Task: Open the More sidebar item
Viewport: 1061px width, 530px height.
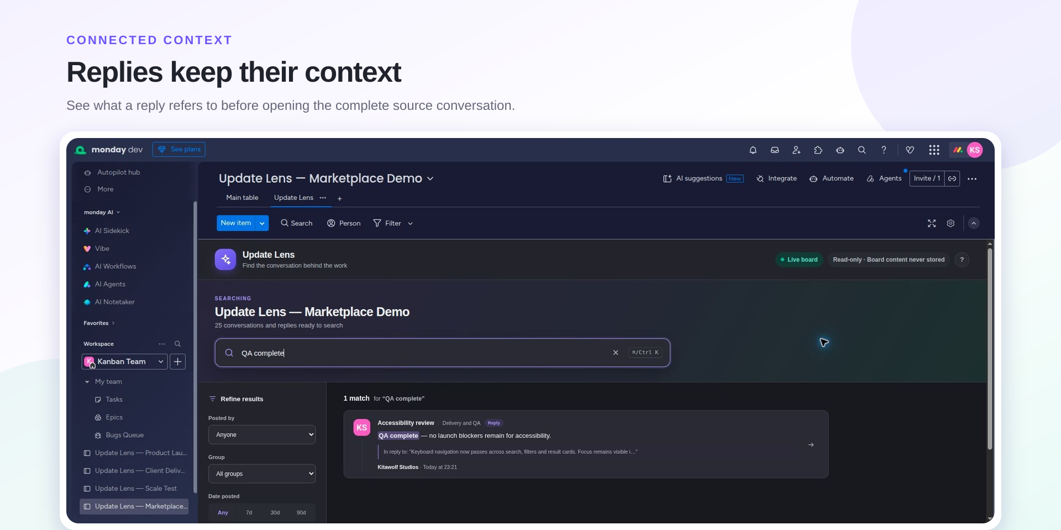Action: (x=99, y=189)
